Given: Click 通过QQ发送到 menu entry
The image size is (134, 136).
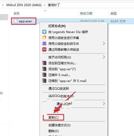Looking at the screenshot, I should coord(59,88).
